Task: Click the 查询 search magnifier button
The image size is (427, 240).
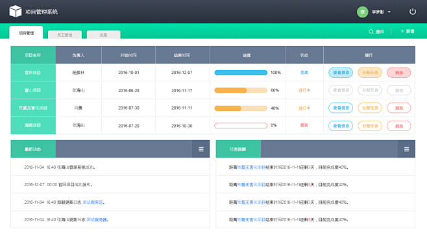Action: coord(376,32)
